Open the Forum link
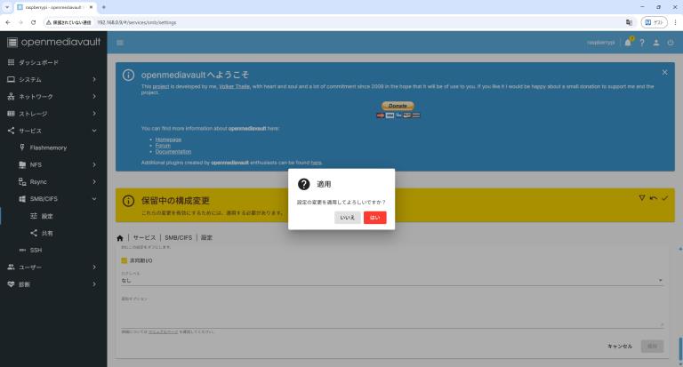The image size is (683, 367). click(x=163, y=146)
